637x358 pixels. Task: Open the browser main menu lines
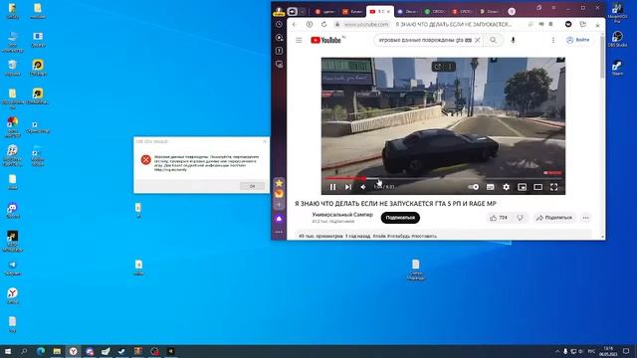point(553,8)
